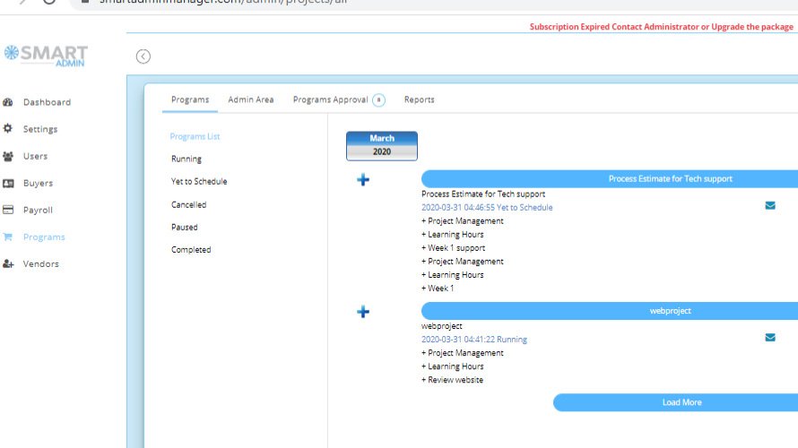Click the Dashboard gauge icon

[8, 102]
